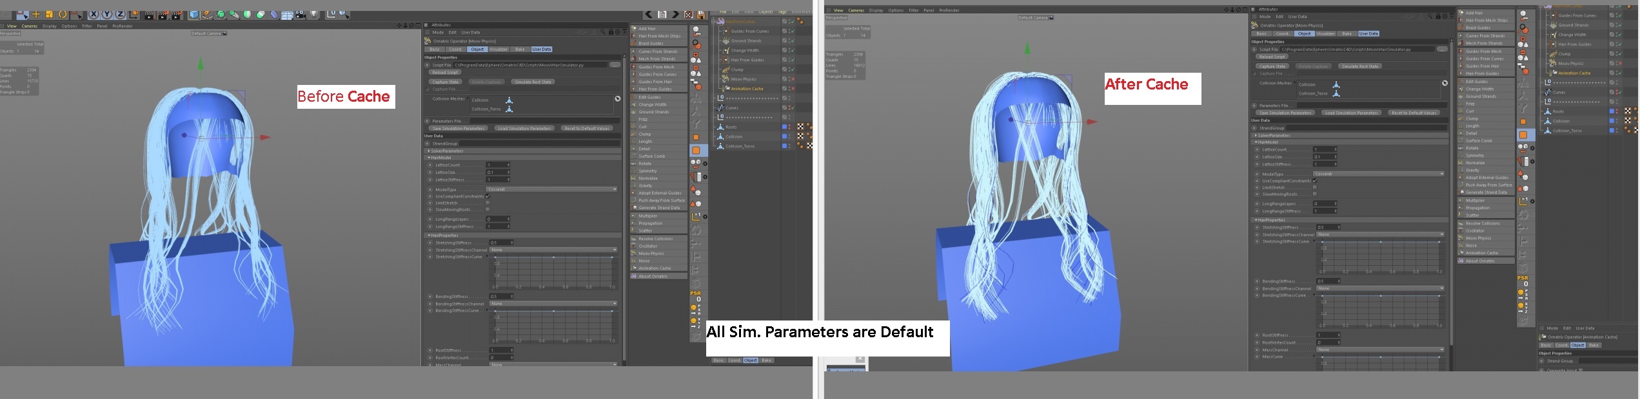Toggle the Z axis lock icon
This screenshot has height=399, width=1640.
pyautogui.click(x=120, y=14)
